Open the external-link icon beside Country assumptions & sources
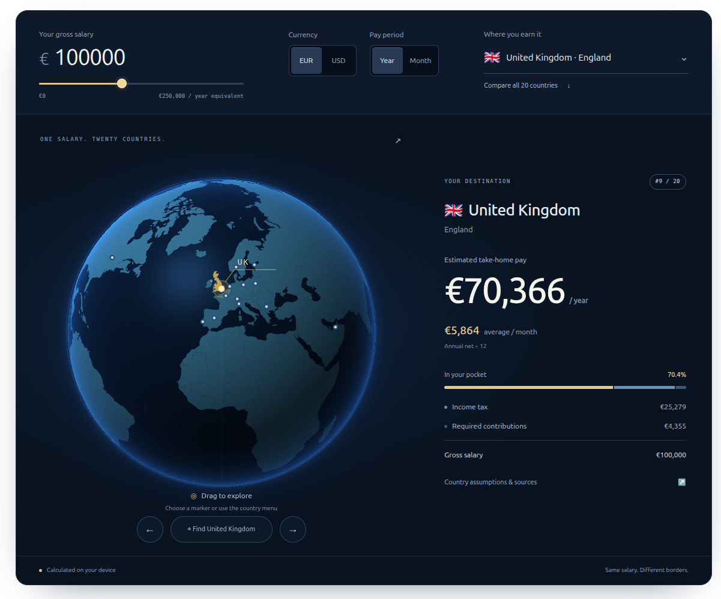Screen dimensions: 721x599 pyautogui.click(x=681, y=482)
